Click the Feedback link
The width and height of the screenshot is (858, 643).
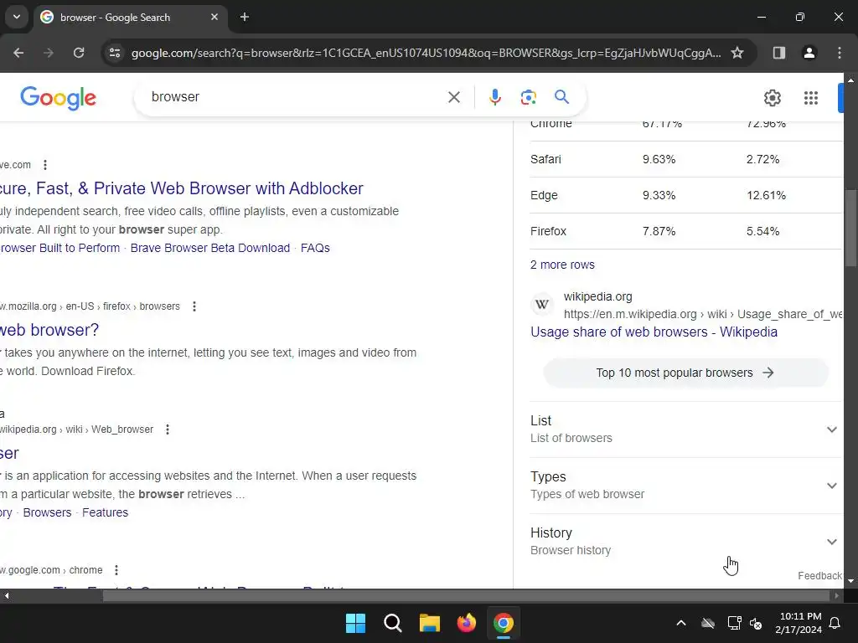pyautogui.click(x=819, y=576)
